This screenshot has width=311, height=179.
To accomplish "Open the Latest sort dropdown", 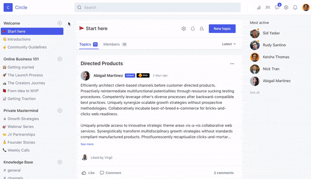I will point(229,44).
